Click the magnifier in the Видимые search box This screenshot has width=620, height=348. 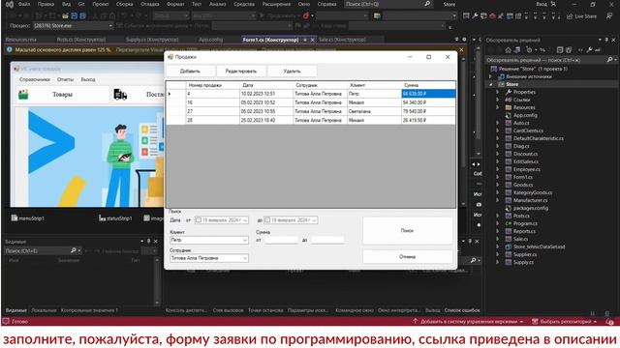pos(74,251)
